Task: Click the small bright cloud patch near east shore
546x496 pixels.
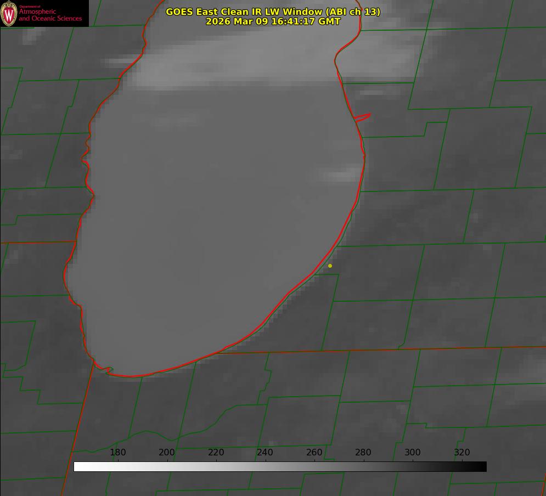Action: pos(340,175)
